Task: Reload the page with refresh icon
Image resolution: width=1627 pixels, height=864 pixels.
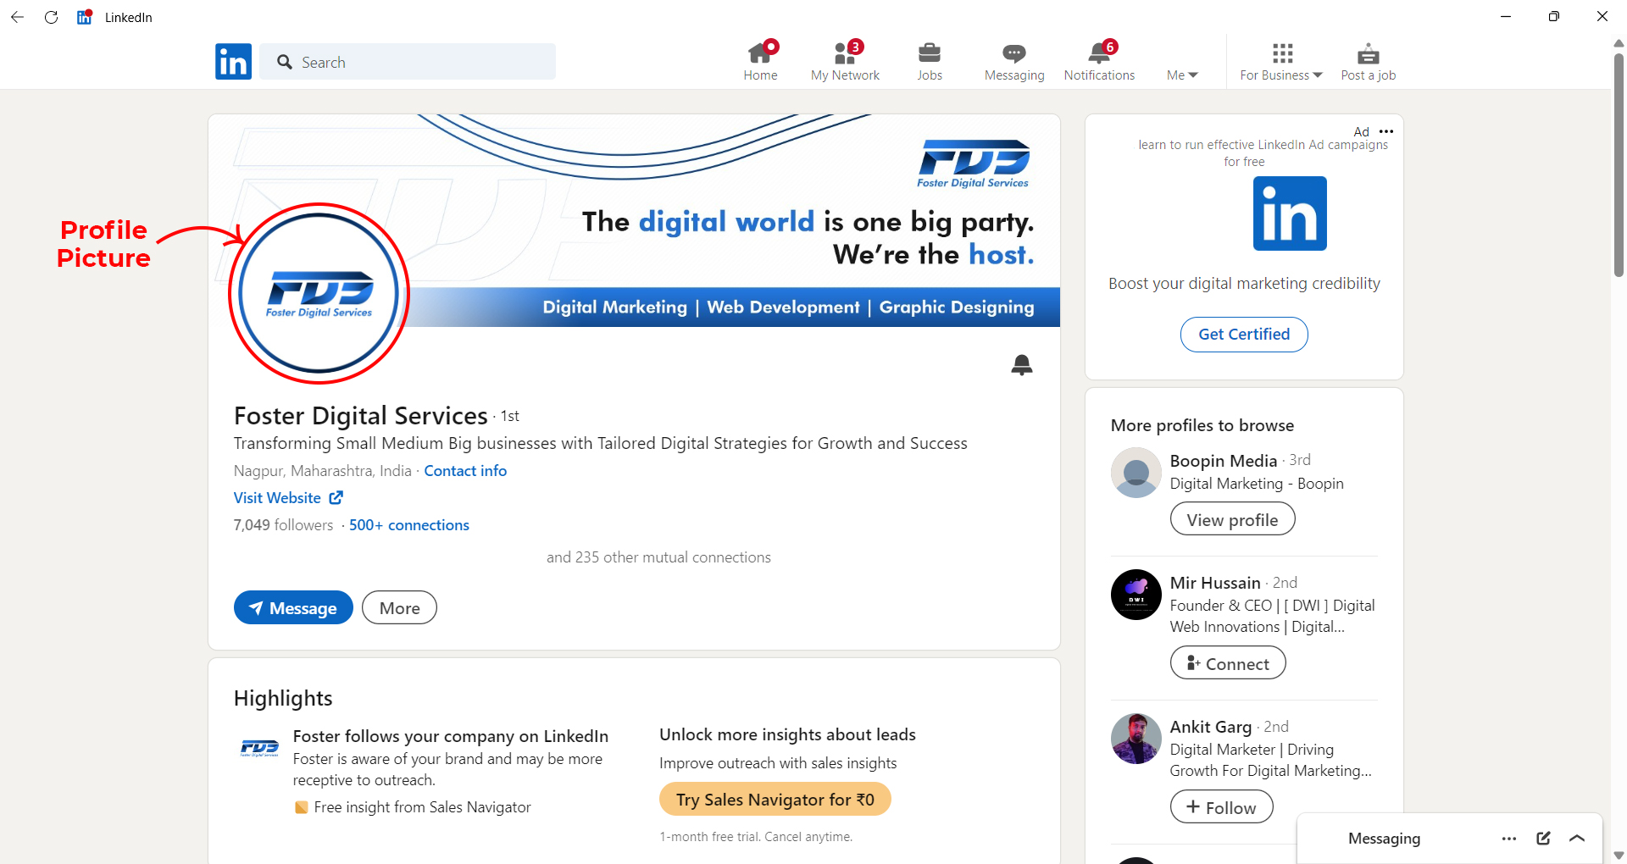Action: tap(51, 17)
